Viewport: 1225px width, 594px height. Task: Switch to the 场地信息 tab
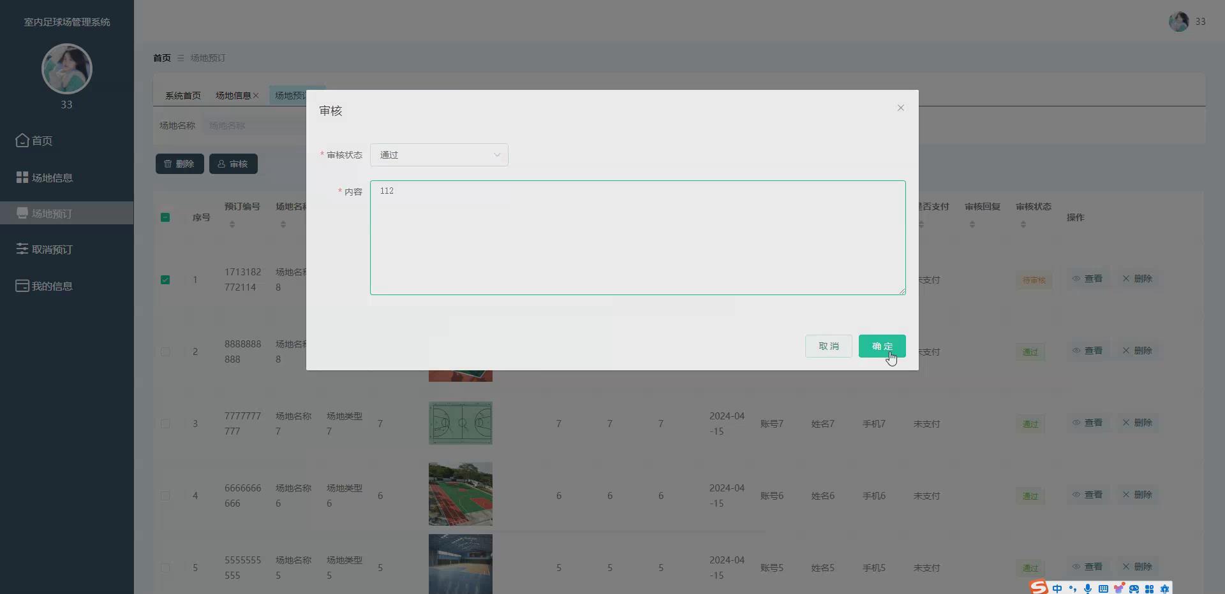coord(232,95)
